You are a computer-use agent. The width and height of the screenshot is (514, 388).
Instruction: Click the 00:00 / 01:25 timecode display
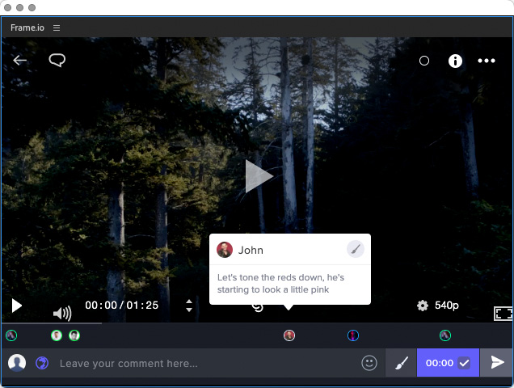(121, 306)
